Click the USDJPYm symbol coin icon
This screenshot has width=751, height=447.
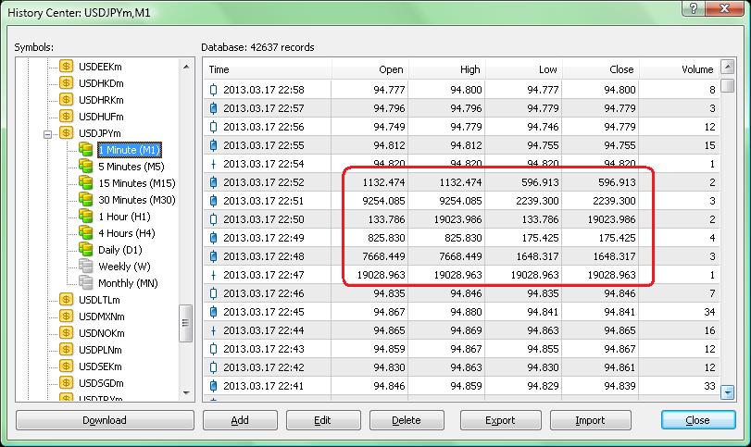point(66,133)
